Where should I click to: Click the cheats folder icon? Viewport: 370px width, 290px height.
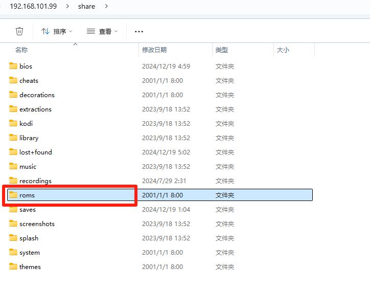click(x=13, y=80)
